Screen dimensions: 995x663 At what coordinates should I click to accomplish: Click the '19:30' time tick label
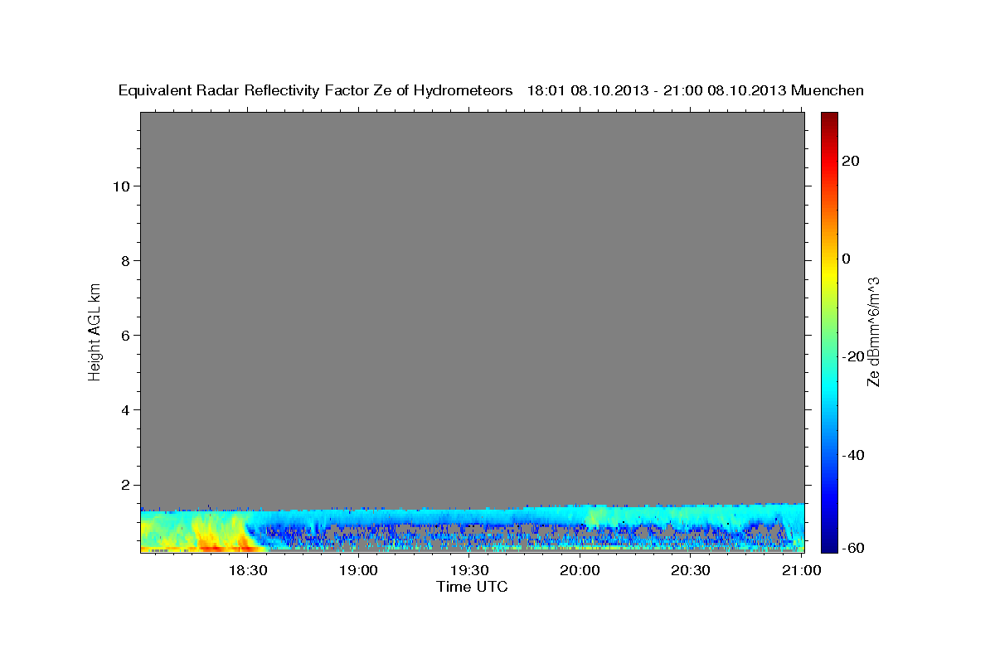pyautogui.click(x=471, y=571)
